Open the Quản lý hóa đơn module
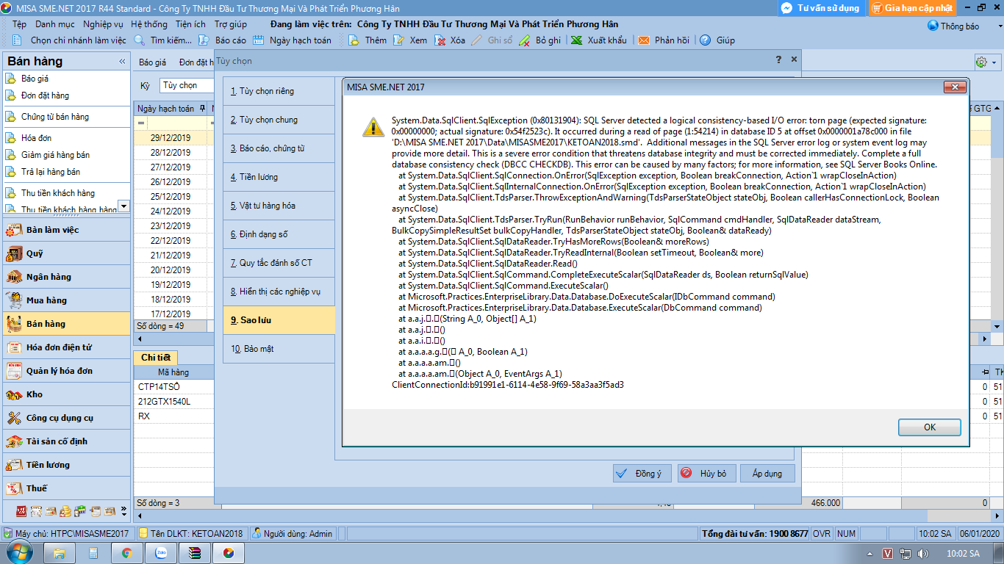This screenshot has height=564, width=1004. coord(67,371)
